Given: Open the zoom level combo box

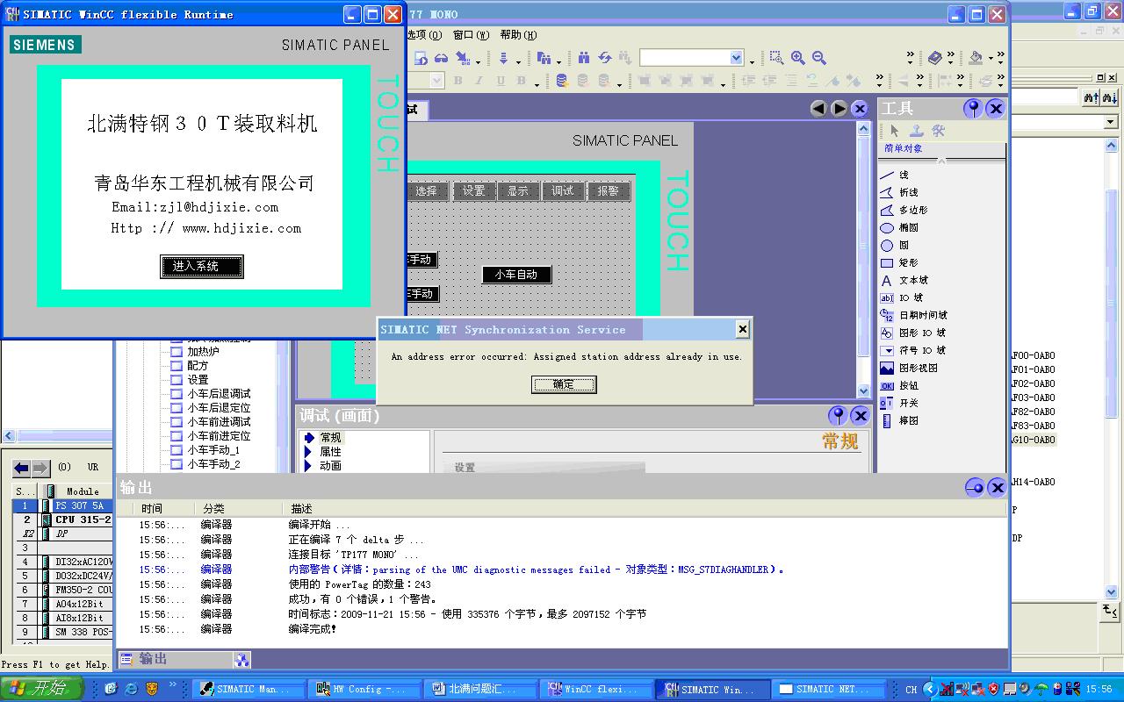Looking at the screenshot, I should (x=736, y=58).
